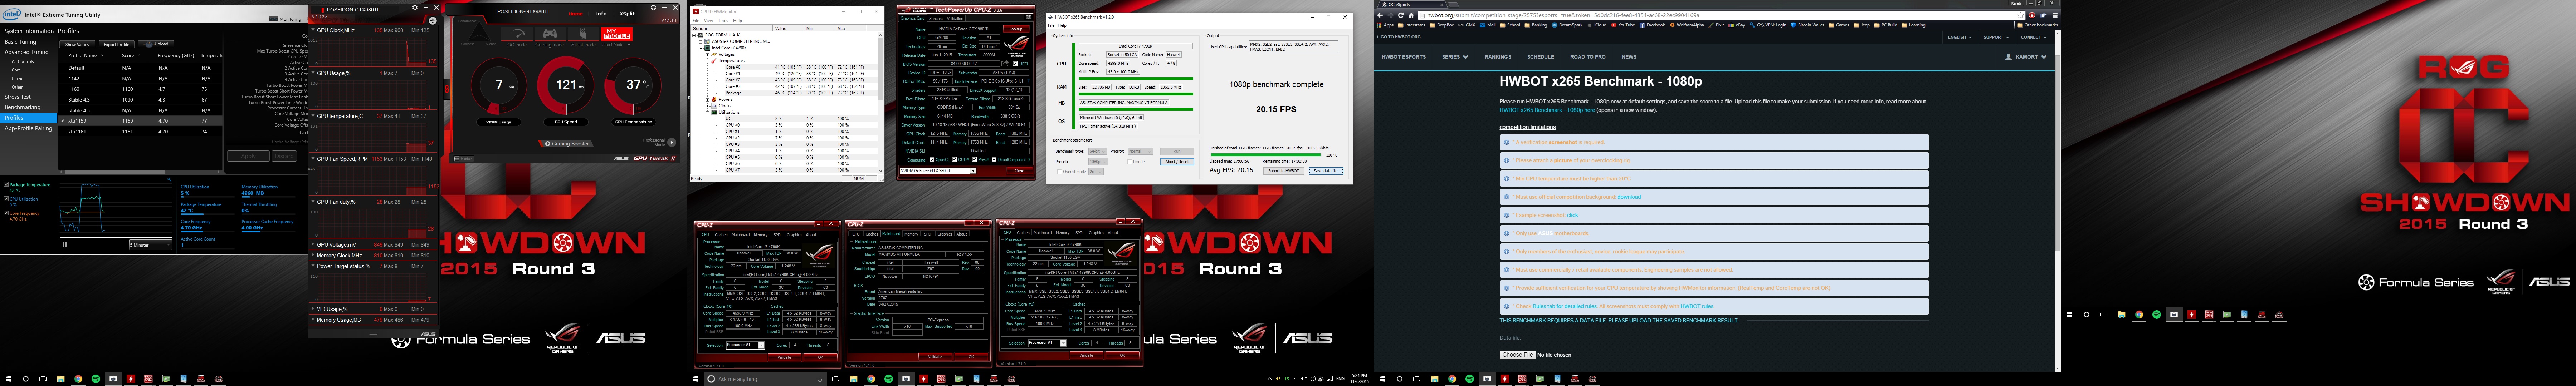Open the Facebook bookmark in Chrome
This screenshot has height=386, width=2576.
click(x=1652, y=25)
